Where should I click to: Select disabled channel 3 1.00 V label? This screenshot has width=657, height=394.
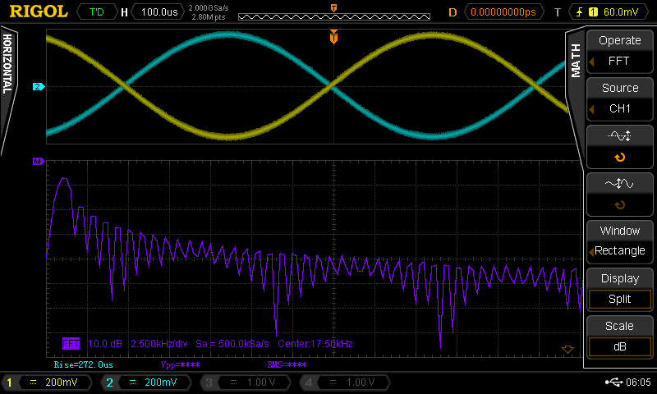(260, 383)
